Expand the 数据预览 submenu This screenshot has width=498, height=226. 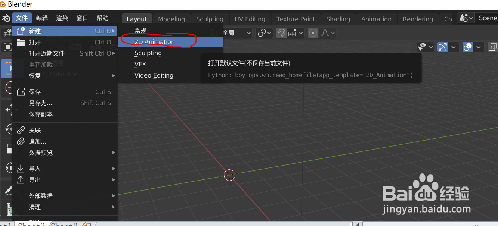point(65,153)
